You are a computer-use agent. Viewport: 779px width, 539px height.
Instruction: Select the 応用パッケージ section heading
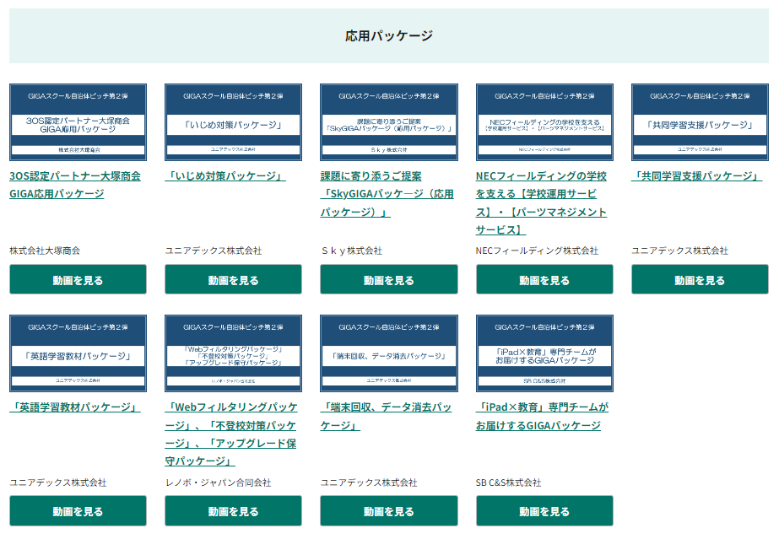coord(389,35)
